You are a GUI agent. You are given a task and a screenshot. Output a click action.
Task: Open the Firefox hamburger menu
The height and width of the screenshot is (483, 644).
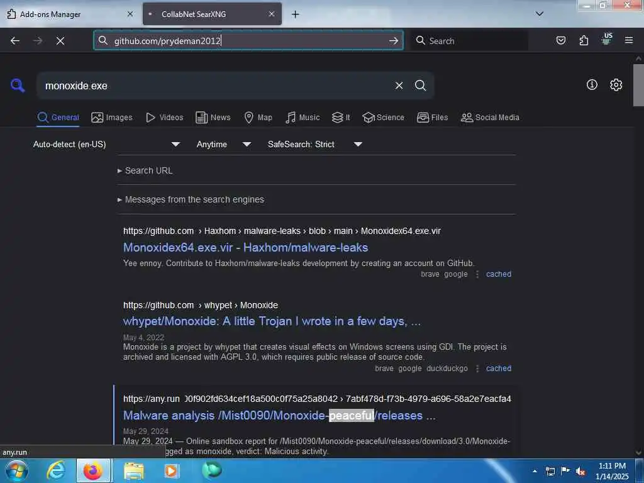click(629, 40)
